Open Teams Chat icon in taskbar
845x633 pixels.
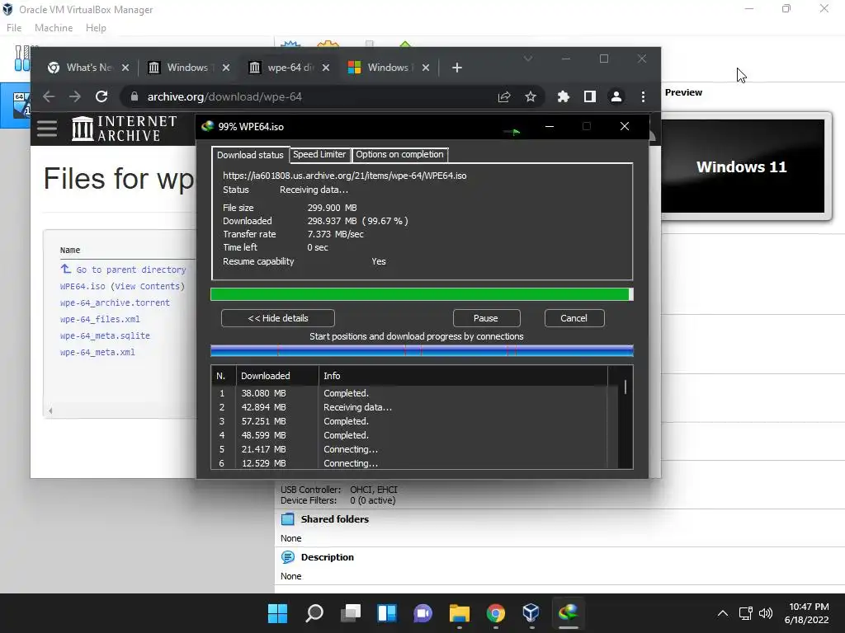point(423,612)
